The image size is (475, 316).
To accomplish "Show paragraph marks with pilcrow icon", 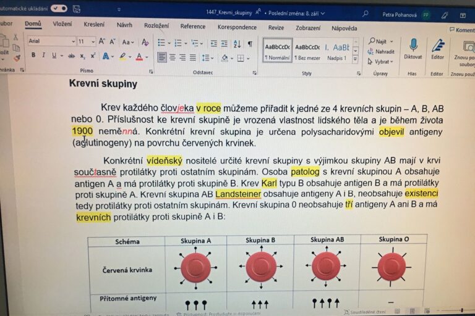I will [250, 43].
